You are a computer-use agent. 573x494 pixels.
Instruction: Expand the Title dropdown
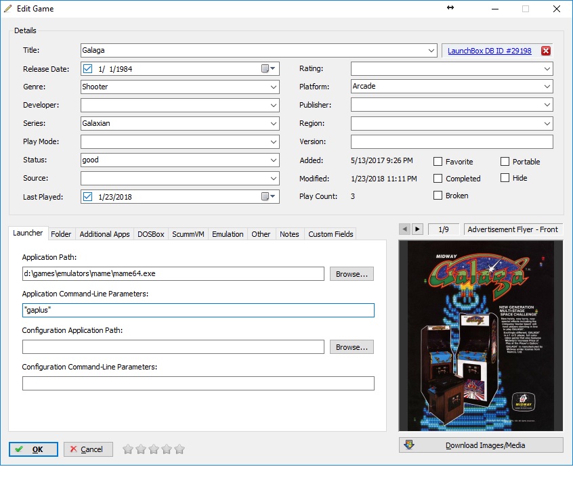coord(431,50)
